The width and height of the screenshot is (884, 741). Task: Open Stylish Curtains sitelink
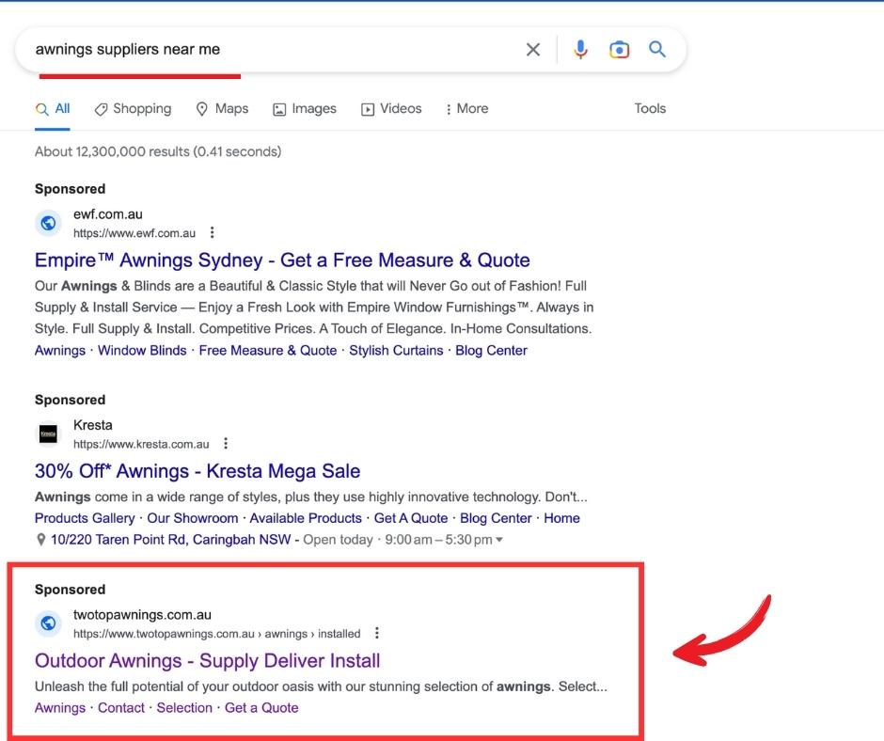coord(396,350)
